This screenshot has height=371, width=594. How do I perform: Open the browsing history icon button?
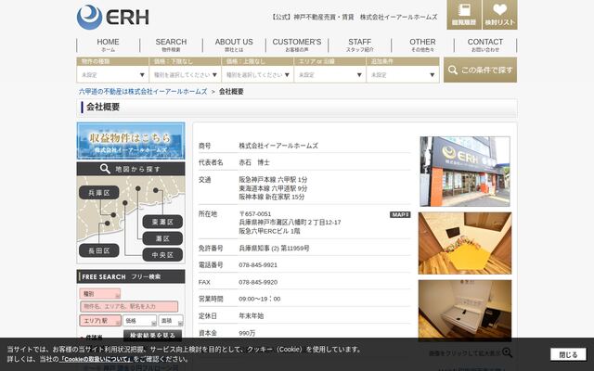point(464,15)
